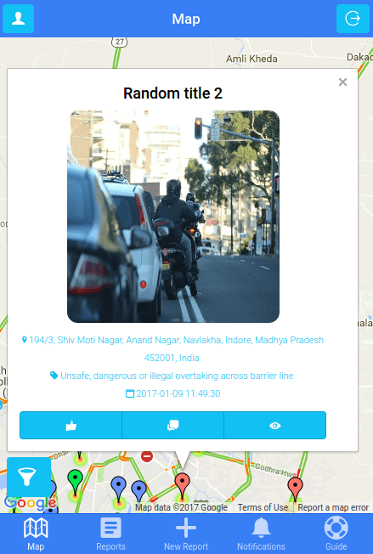
Task: Select the Map tab
Action: coord(36,534)
